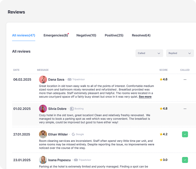Select the date 27.01.2025
Screen dimensions: 196x169
22,134
